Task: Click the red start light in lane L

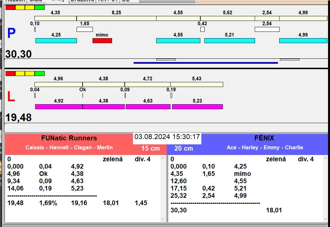Action: point(11,73)
